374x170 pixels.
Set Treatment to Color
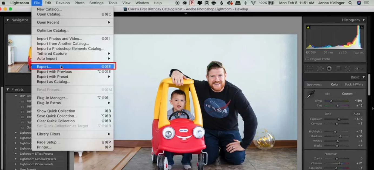click(x=335, y=84)
